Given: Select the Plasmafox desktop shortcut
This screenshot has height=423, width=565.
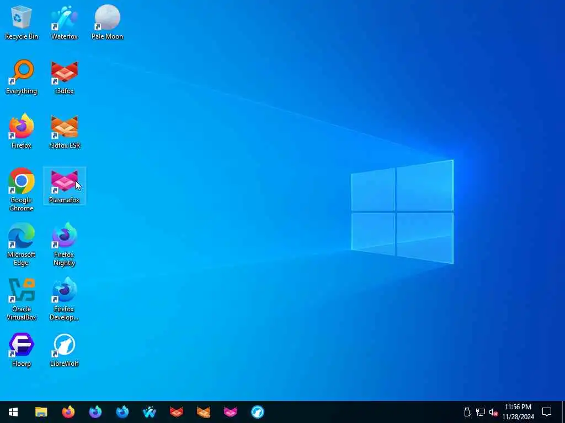Looking at the screenshot, I should [x=64, y=186].
